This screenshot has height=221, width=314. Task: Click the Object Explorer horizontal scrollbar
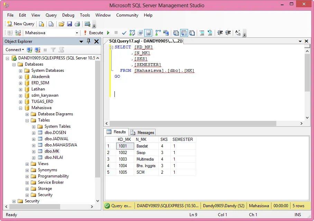pos(34,206)
